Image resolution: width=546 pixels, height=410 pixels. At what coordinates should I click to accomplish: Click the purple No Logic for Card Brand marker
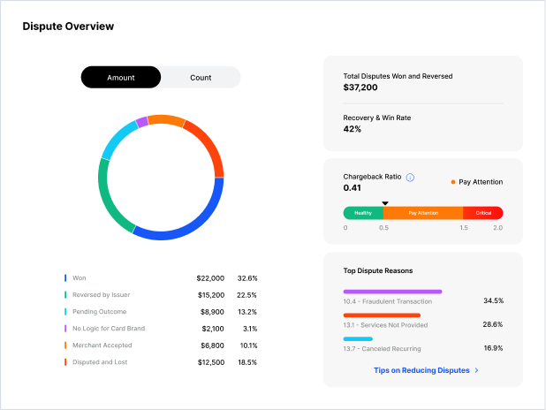tap(65, 329)
